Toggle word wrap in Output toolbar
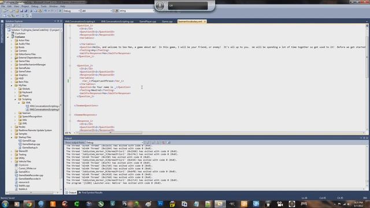 [x=168, y=143]
